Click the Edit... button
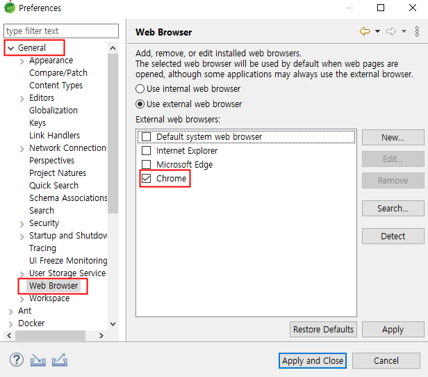This screenshot has width=428, height=377. tap(393, 159)
